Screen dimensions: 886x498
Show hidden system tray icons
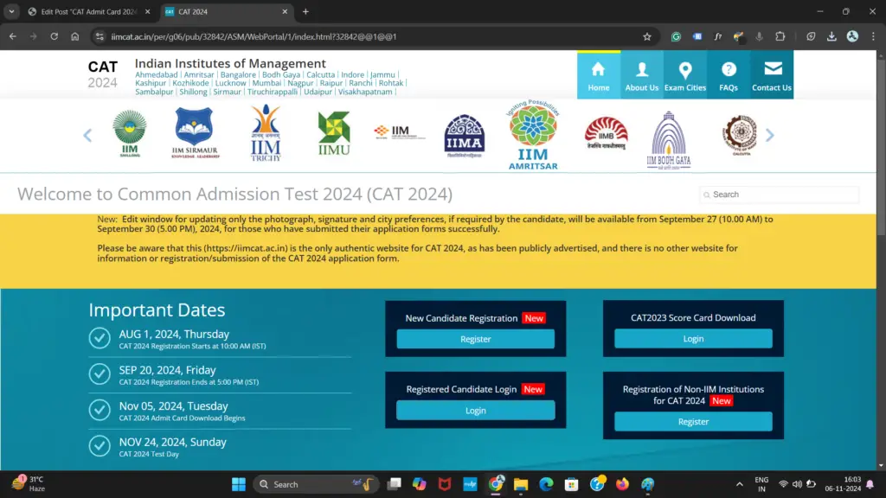[739, 484]
